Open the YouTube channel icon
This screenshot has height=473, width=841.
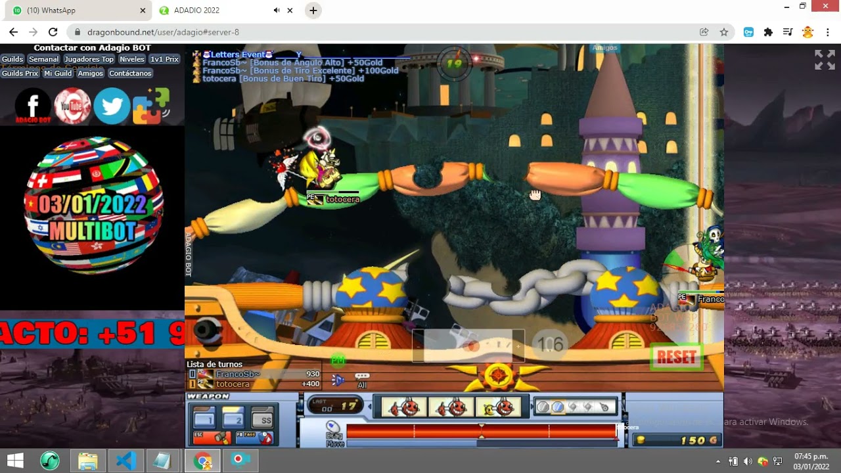coord(72,106)
